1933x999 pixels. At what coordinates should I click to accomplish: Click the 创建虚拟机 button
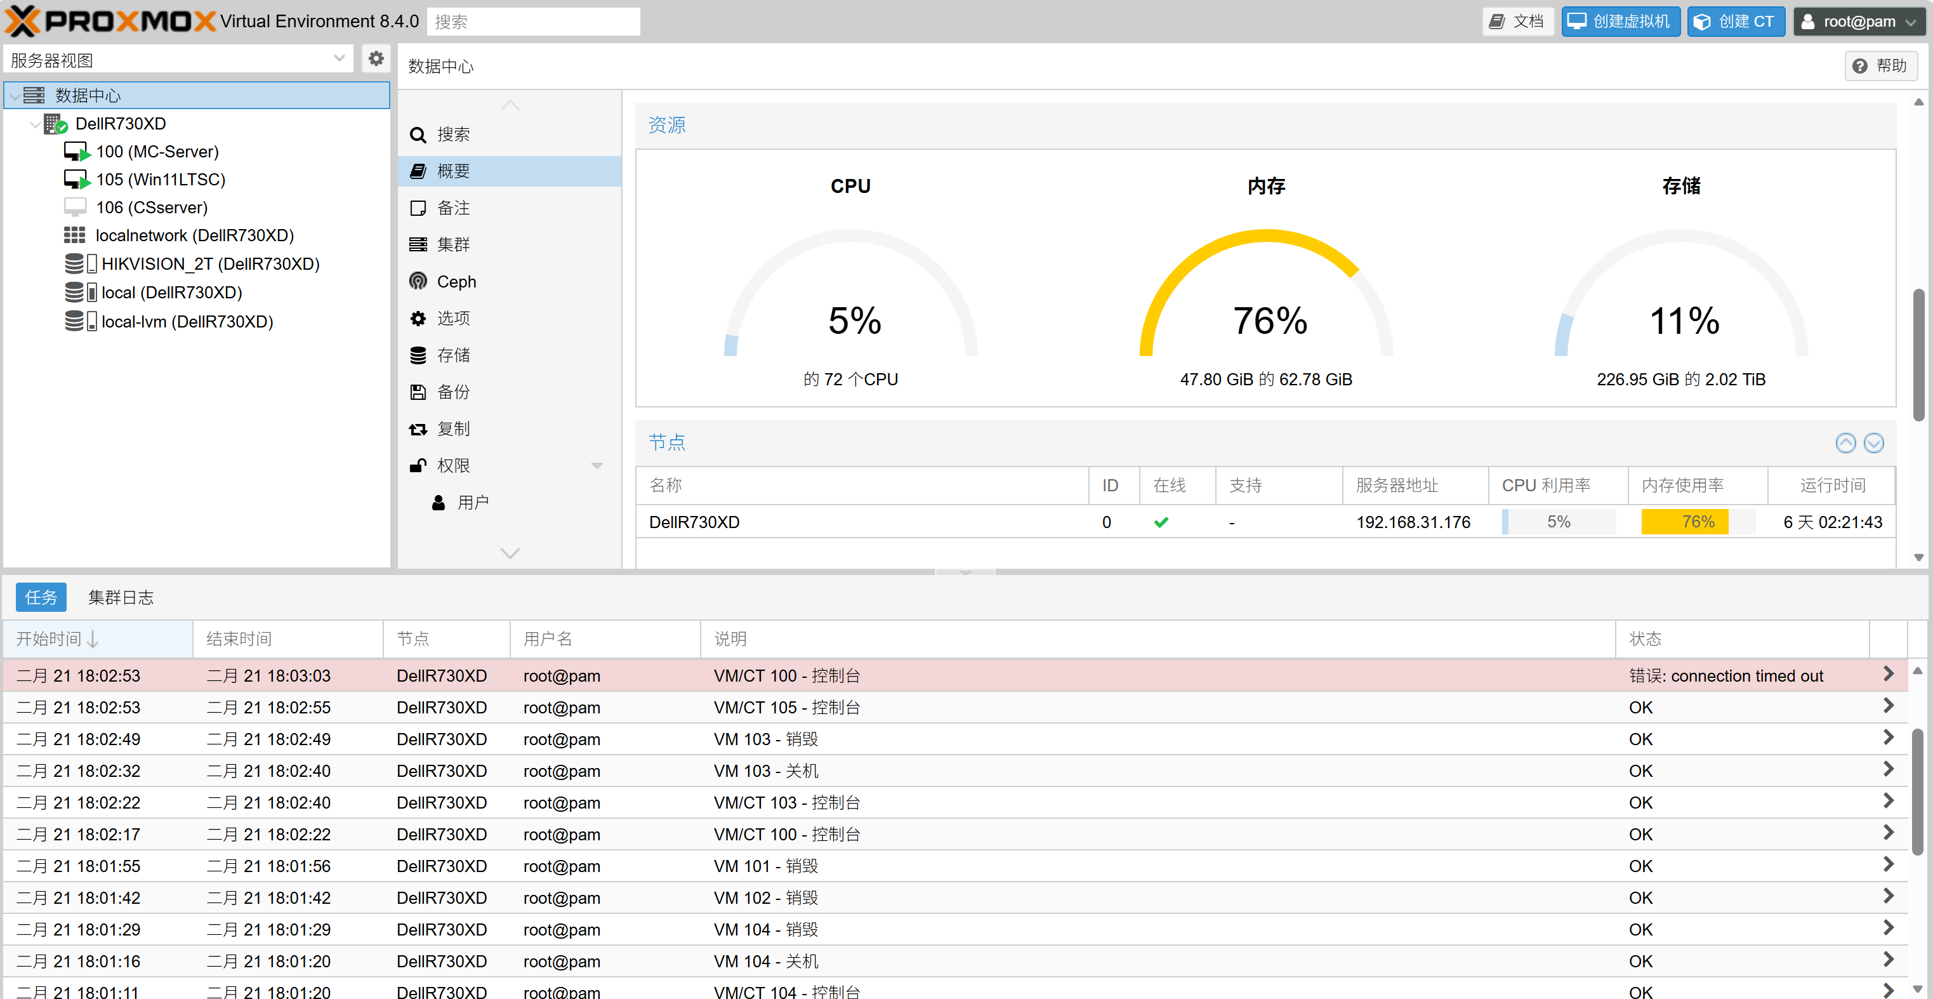1620,21
